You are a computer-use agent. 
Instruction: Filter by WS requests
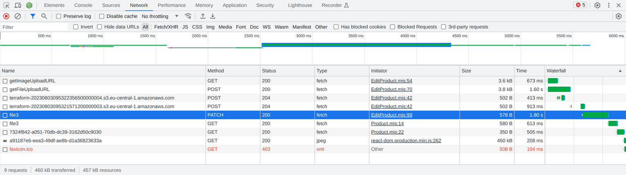(267, 27)
